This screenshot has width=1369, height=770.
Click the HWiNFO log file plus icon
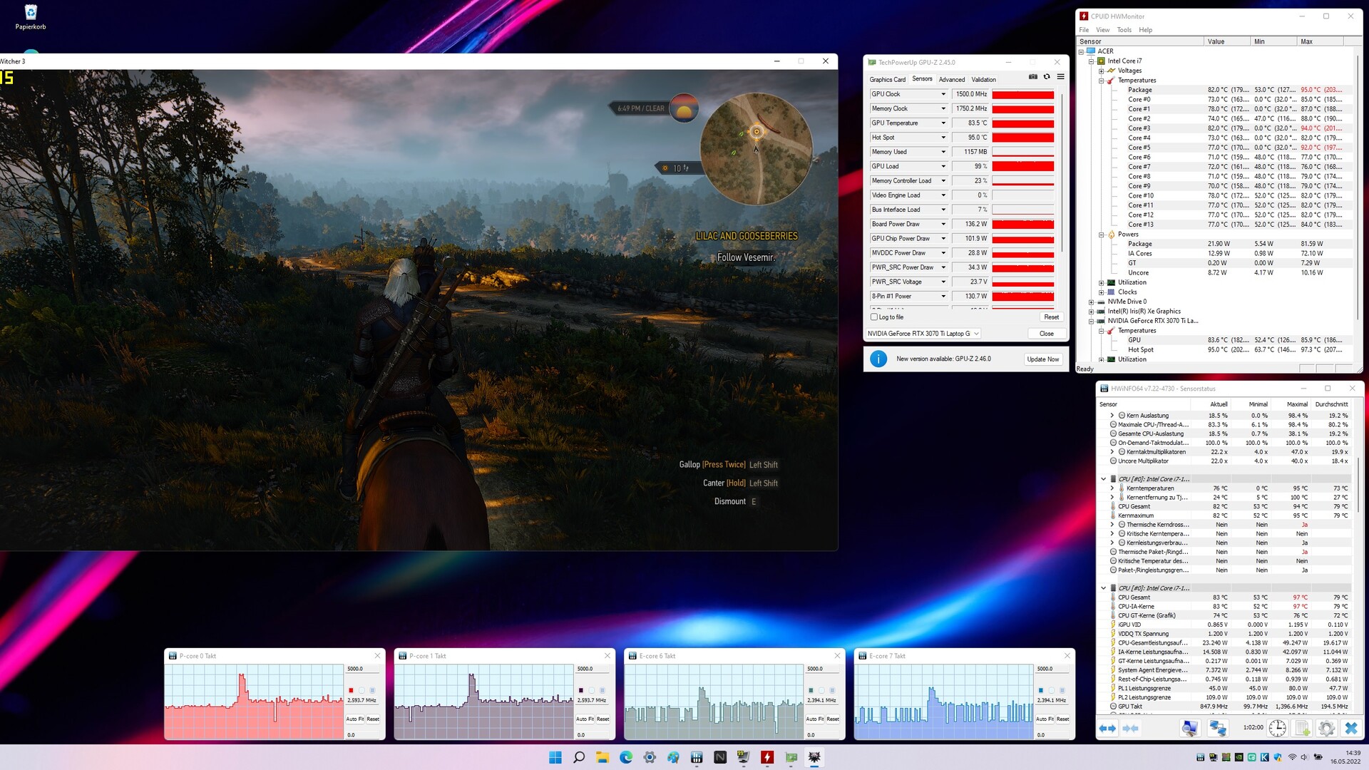tap(1302, 728)
